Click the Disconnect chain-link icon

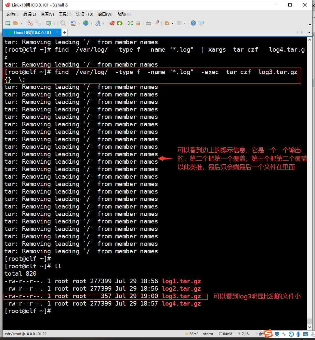click(x=38, y=23)
